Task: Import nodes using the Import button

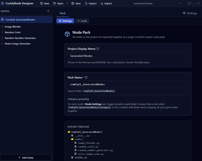Action: [90, 4]
